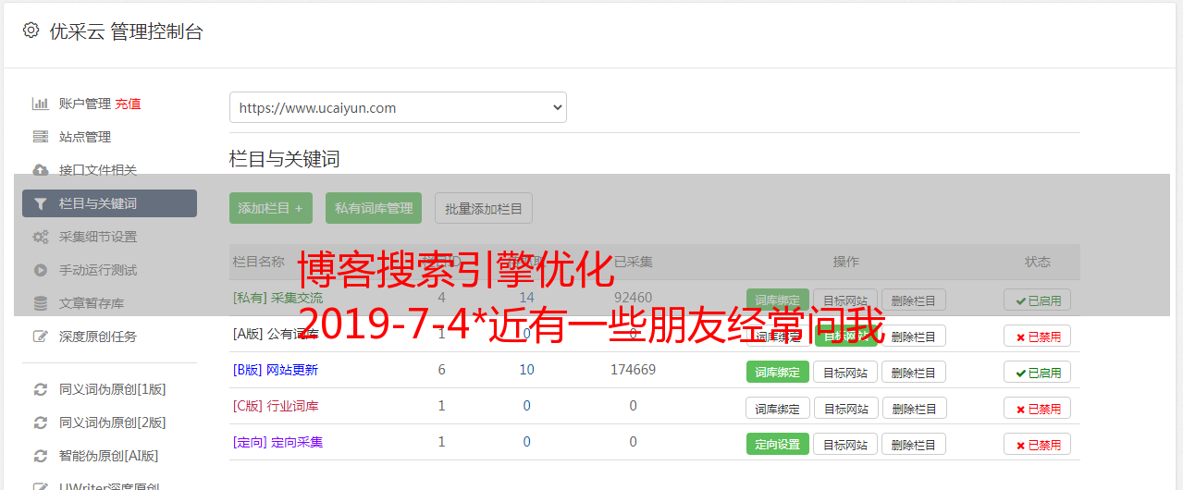Click the 已采集 column header

coord(634,262)
